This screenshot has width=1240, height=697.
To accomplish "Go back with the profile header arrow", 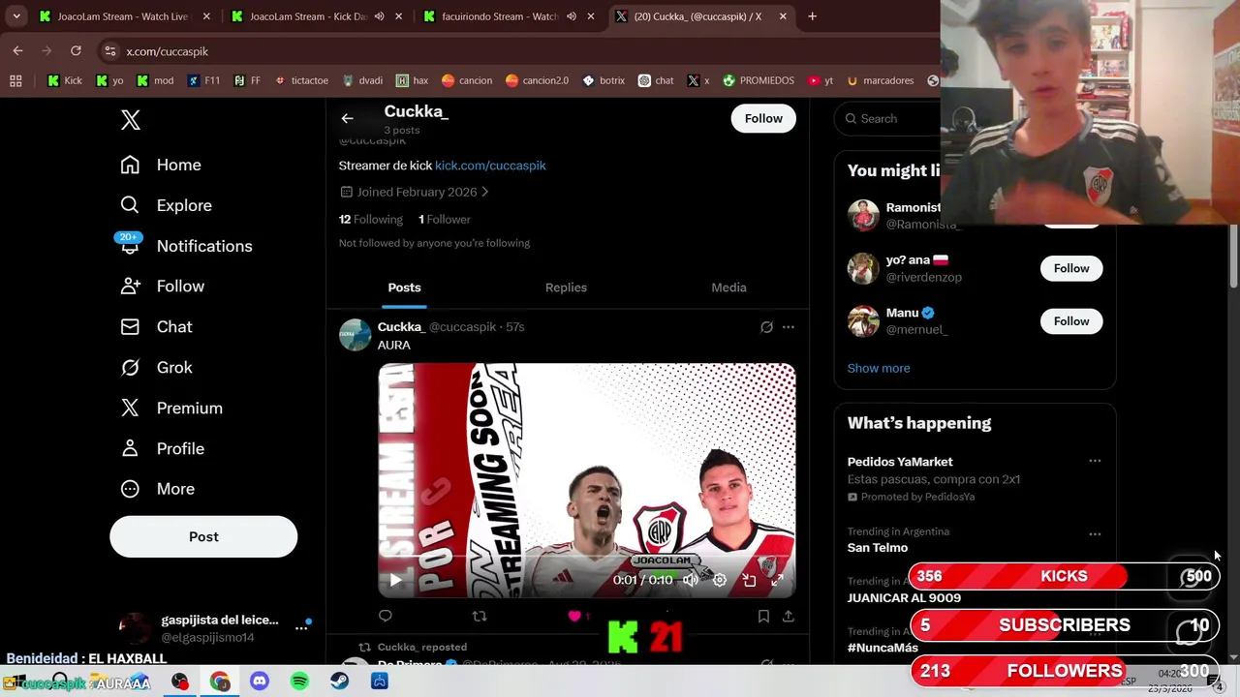I will pos(347,118).
